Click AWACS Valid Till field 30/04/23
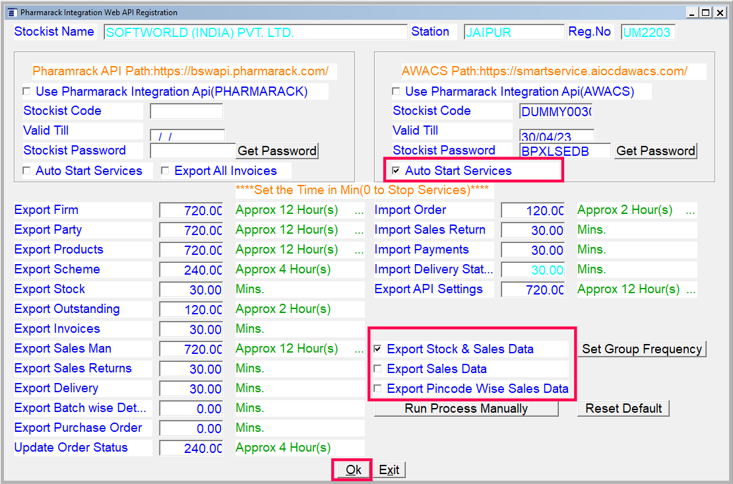 tap(557, 135)
